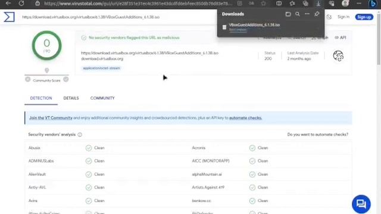Click the Antiy-AVL vendor name
Screen dimensions: 381x214
pyautogui.click(x=37, y=187)
